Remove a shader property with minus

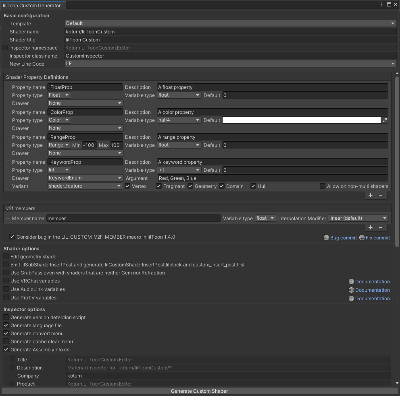coord(381,195)
